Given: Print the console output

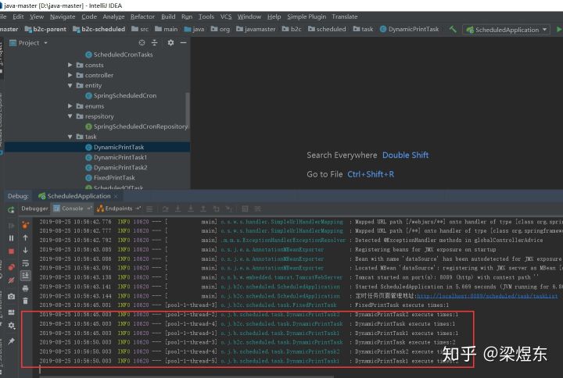Looking at the screenshot, I should [26, 288].
